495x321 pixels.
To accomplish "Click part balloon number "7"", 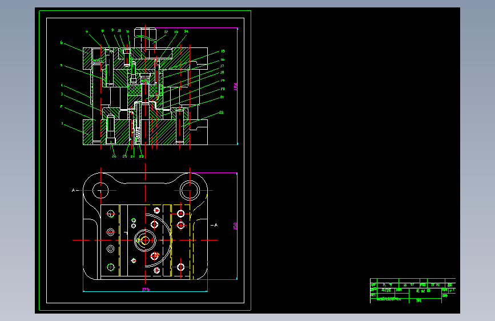I will pyautogui.click(x=87, y=32).
